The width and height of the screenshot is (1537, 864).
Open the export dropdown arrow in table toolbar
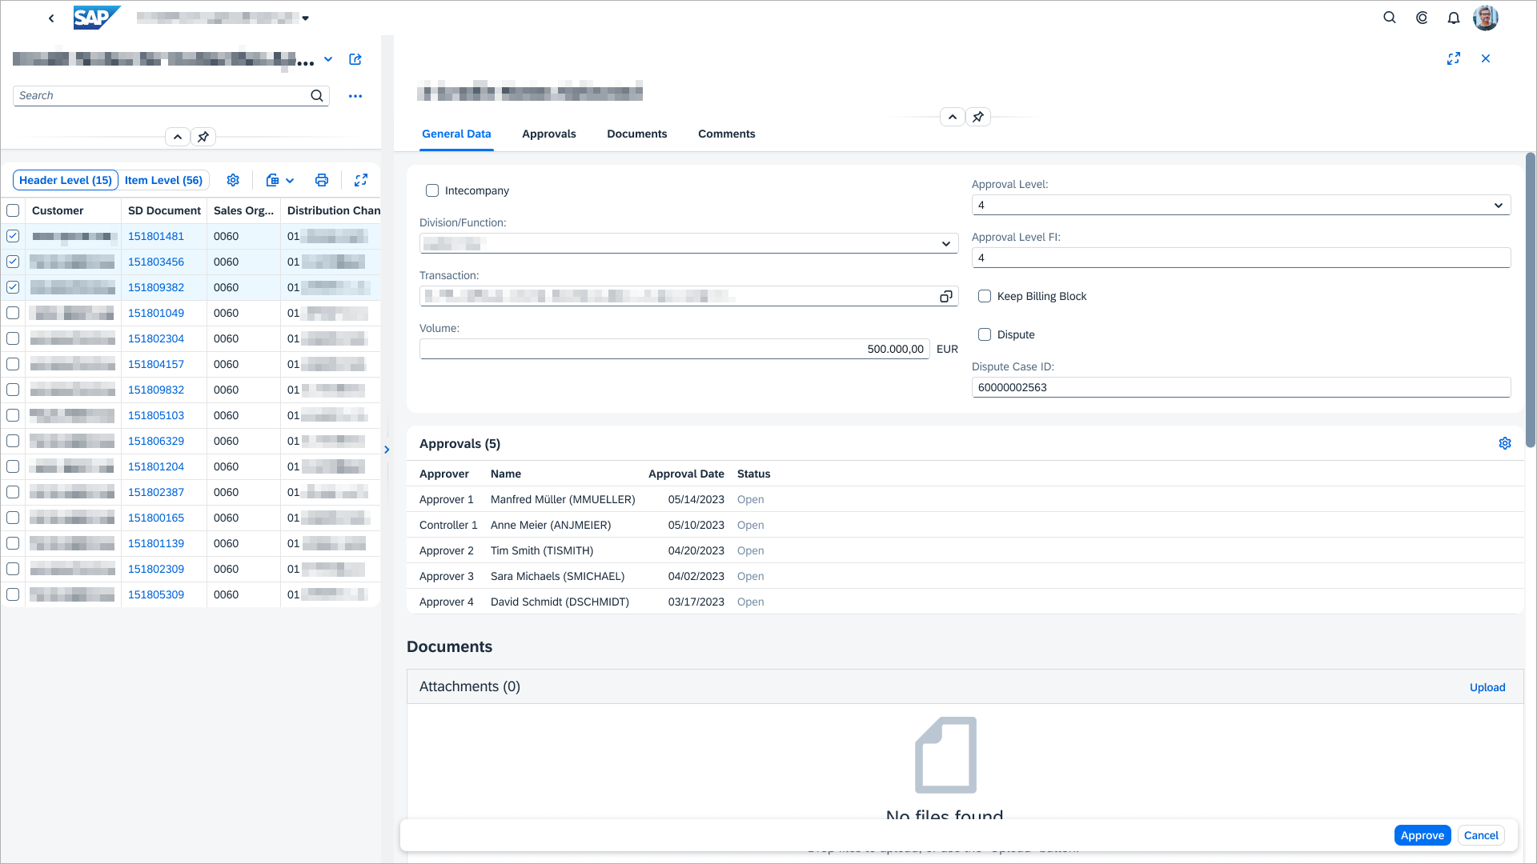pos(290,181)
